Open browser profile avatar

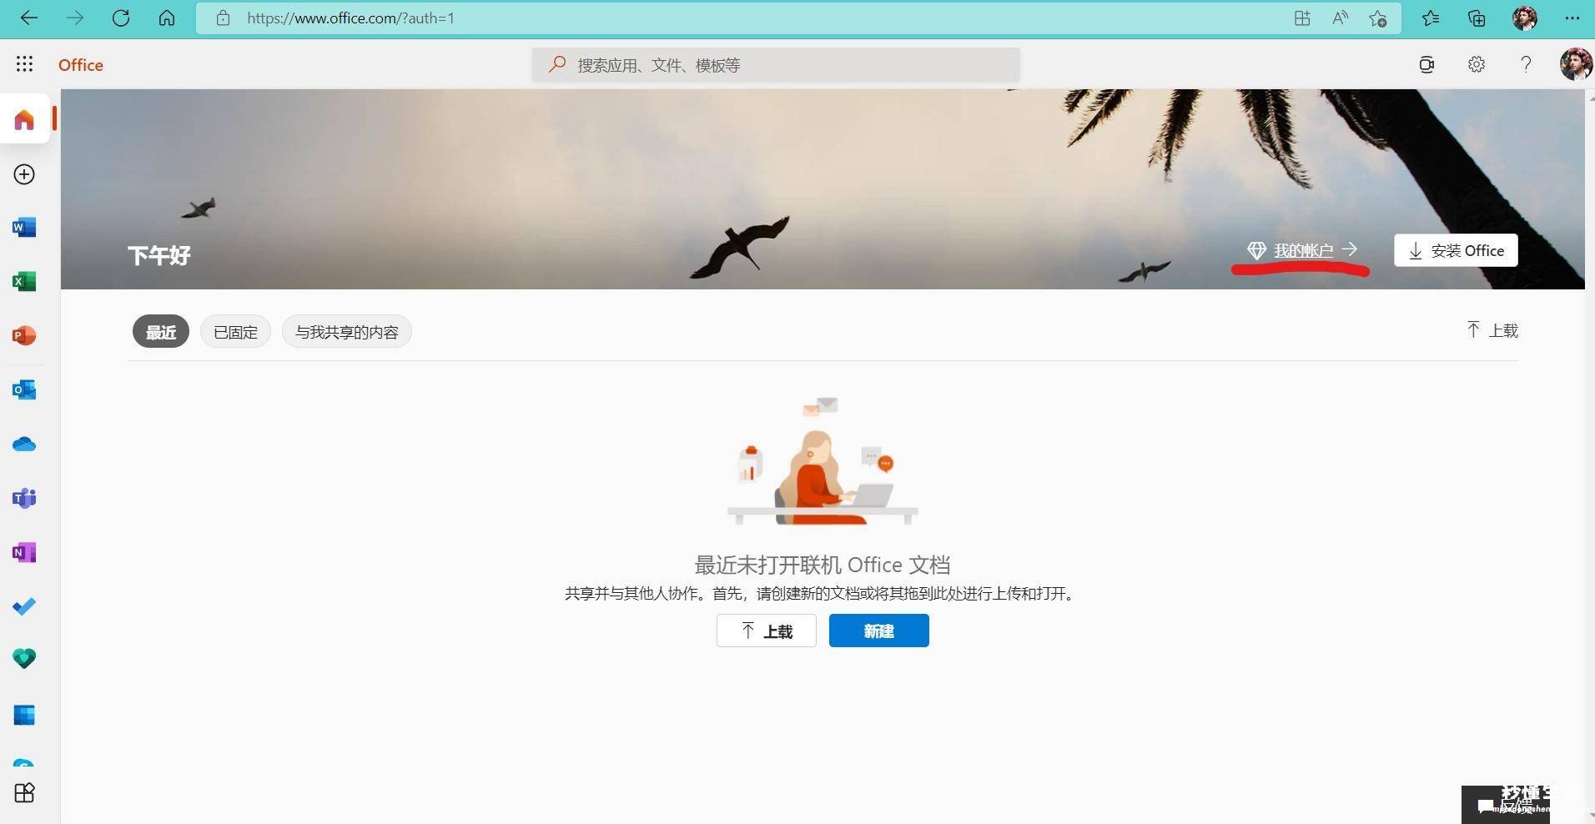pos(1525,18)
